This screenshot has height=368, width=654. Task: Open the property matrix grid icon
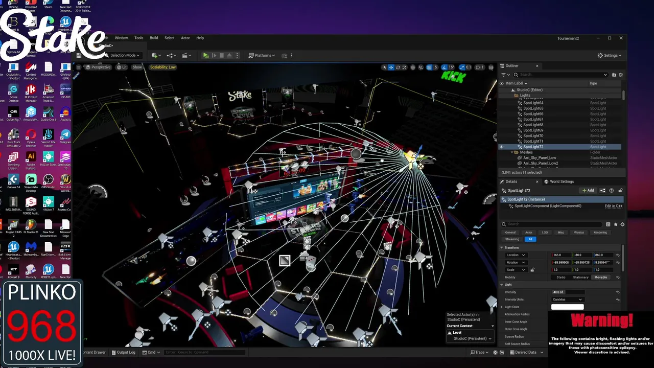(608, 224)
